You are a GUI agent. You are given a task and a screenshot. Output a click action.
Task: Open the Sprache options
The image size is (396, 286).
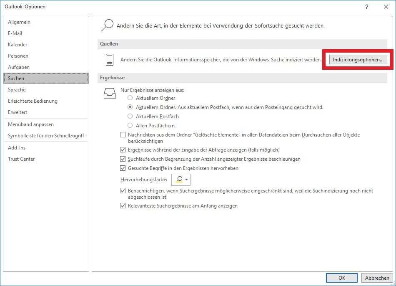[46, 90]
